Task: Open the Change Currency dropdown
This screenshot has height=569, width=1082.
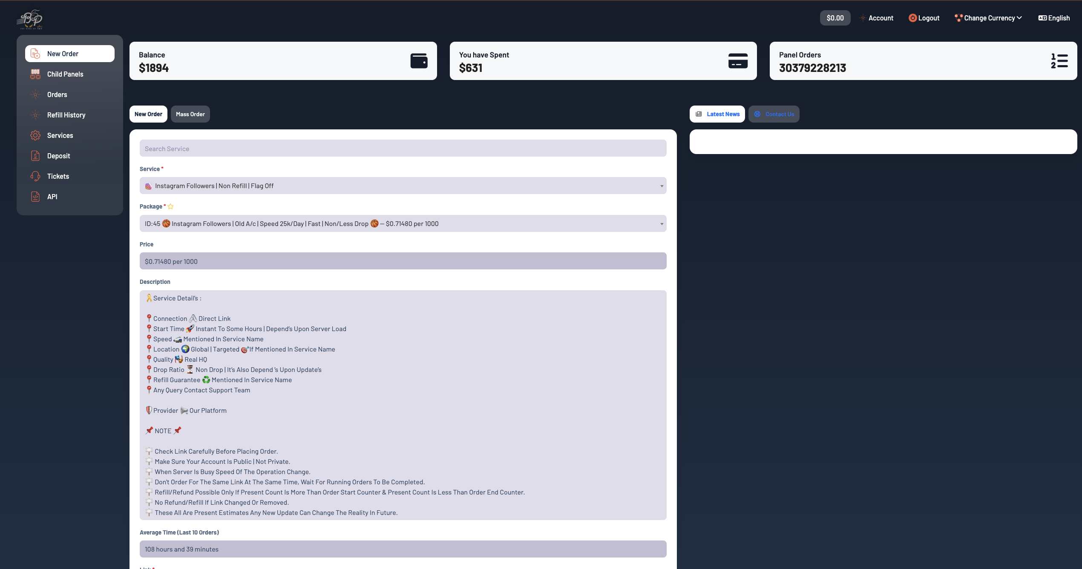Action: tap(988, 18)
